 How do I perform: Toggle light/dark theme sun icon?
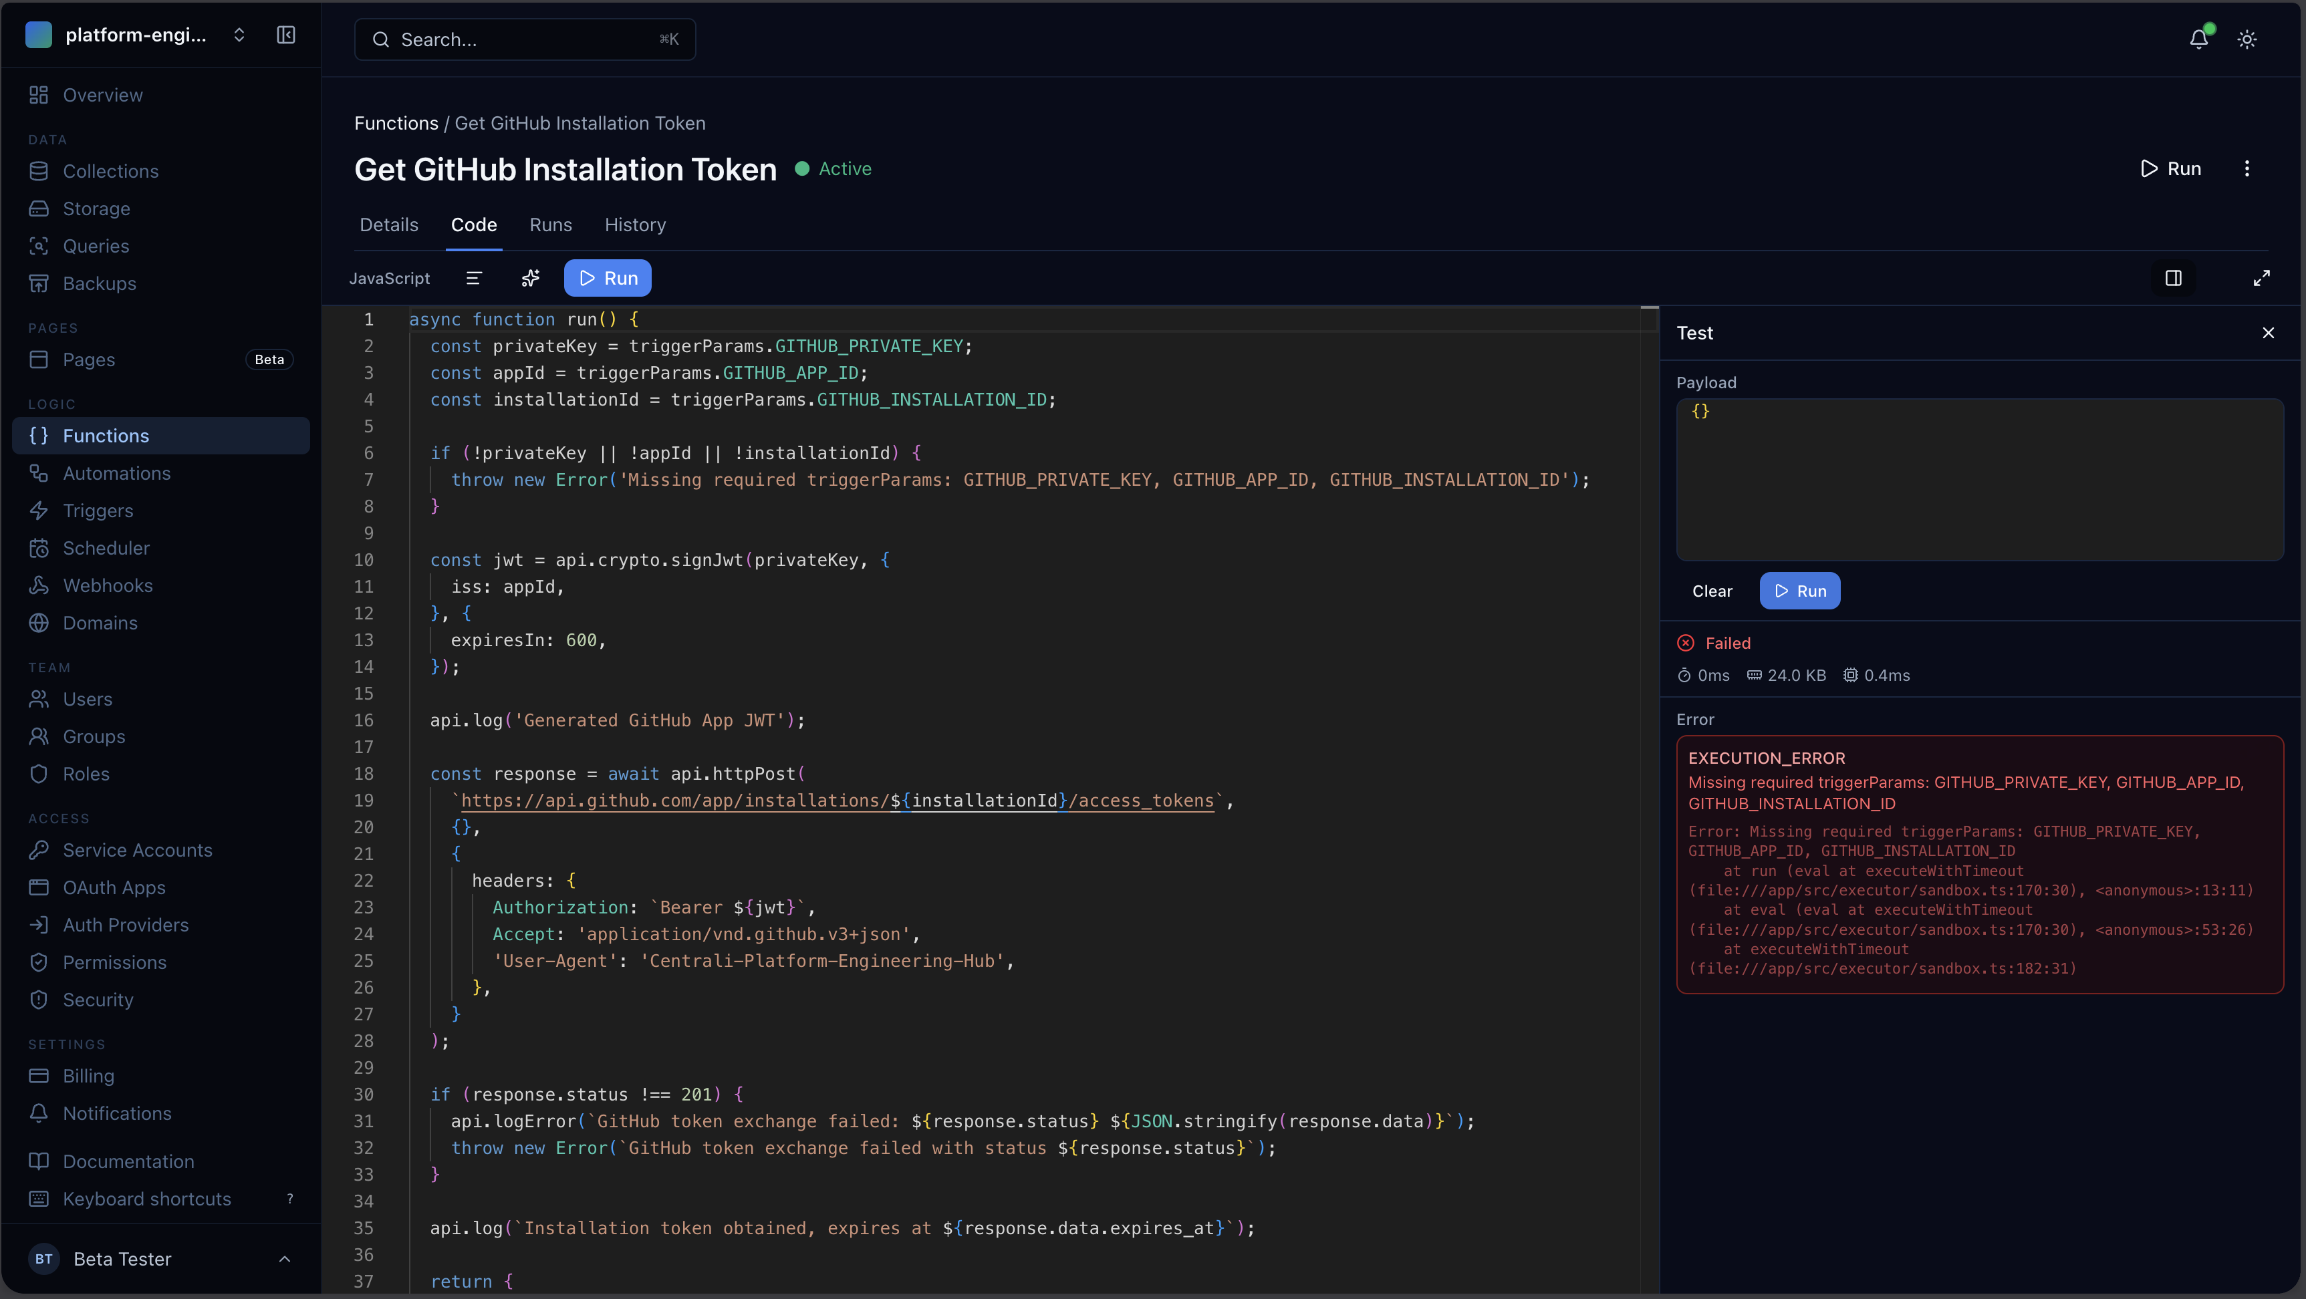tap(2247, 39)
